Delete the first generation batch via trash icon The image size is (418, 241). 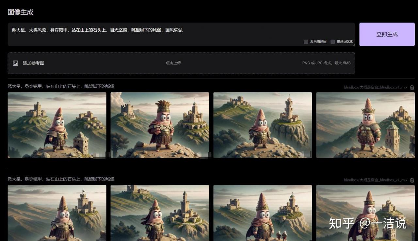click(412, 87)
